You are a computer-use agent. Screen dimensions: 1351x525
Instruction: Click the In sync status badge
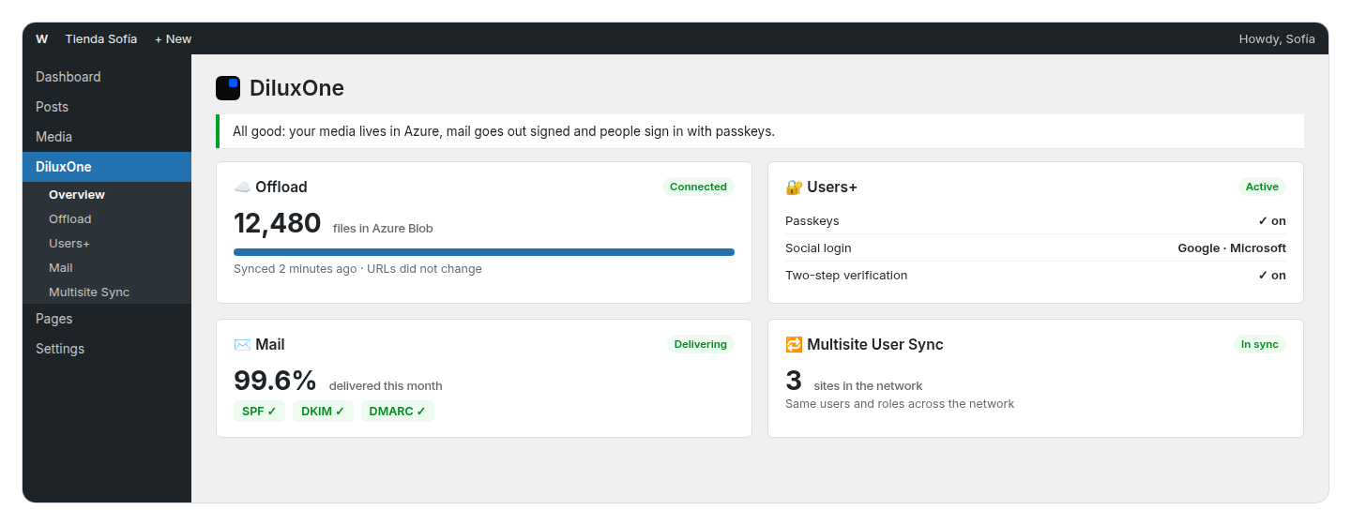pos(1260,344)
